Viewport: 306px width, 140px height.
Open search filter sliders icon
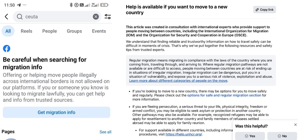click(x=108, y=17)
